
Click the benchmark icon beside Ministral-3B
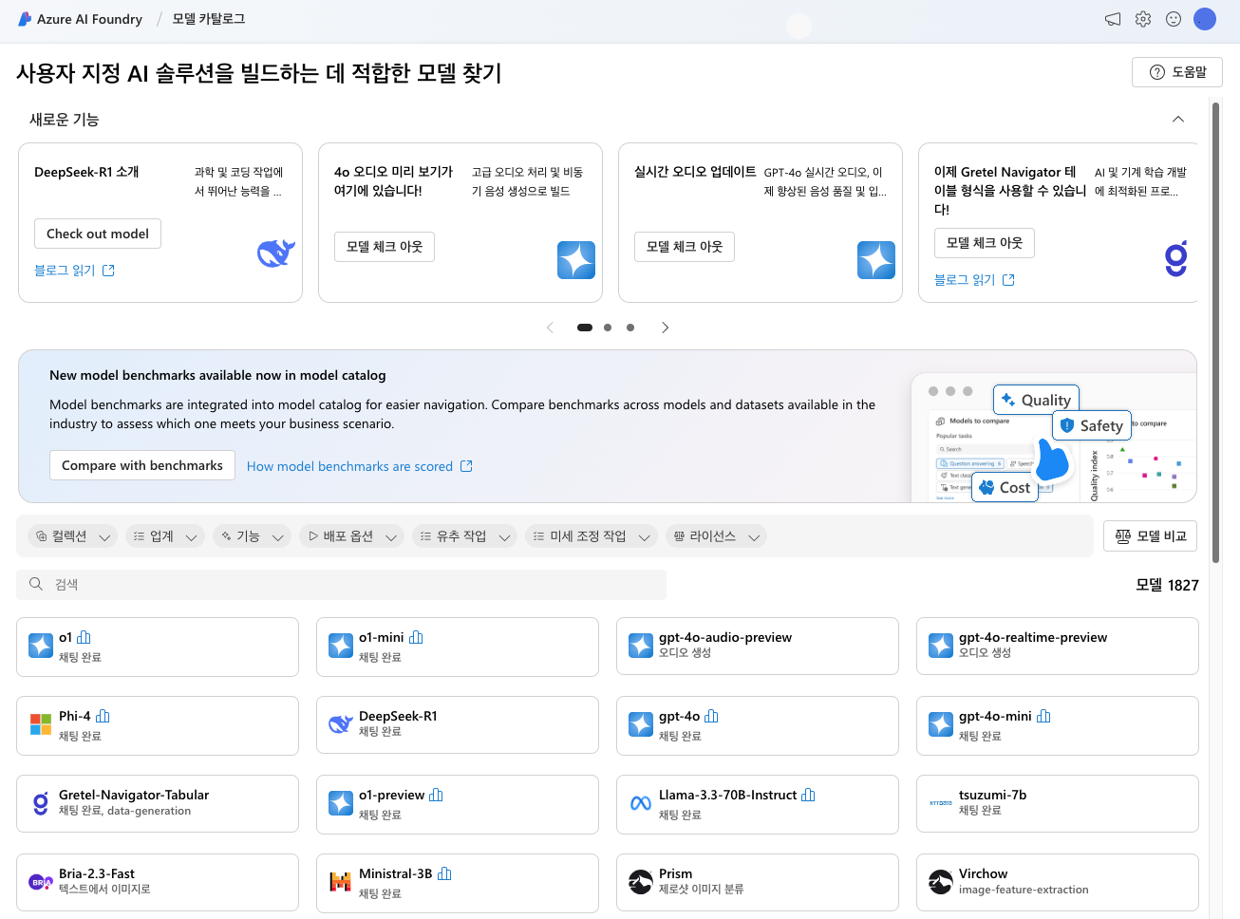click(444, 873)
